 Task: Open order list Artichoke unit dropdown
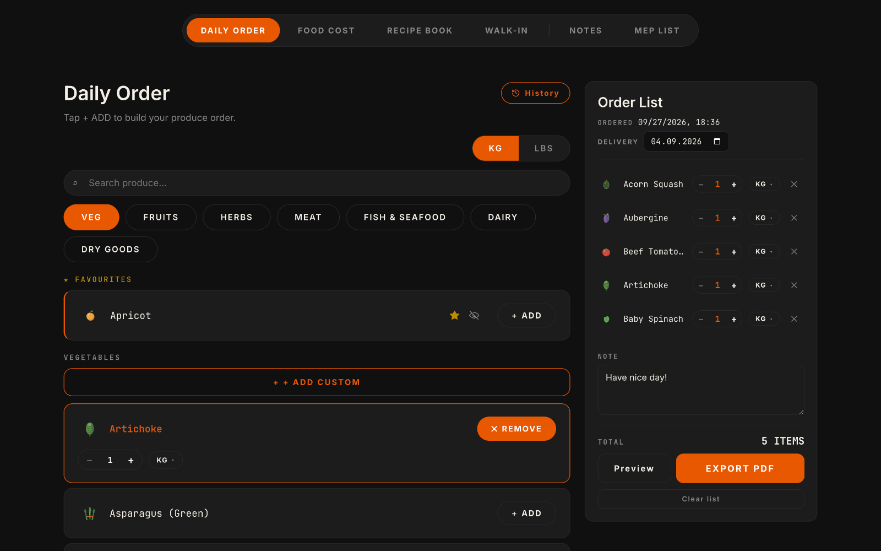coord(764,285)
